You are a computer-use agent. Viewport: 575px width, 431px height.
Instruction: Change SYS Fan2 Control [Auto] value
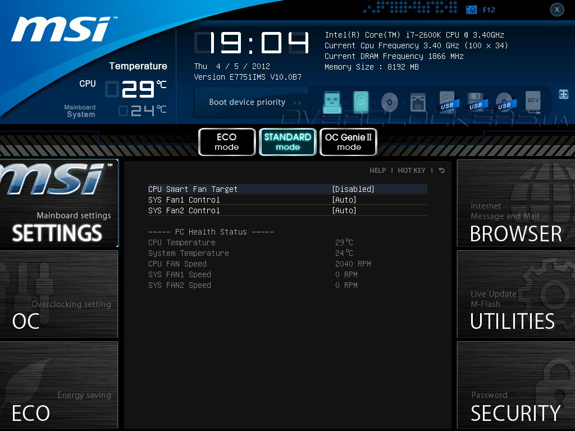pos(287,210)
